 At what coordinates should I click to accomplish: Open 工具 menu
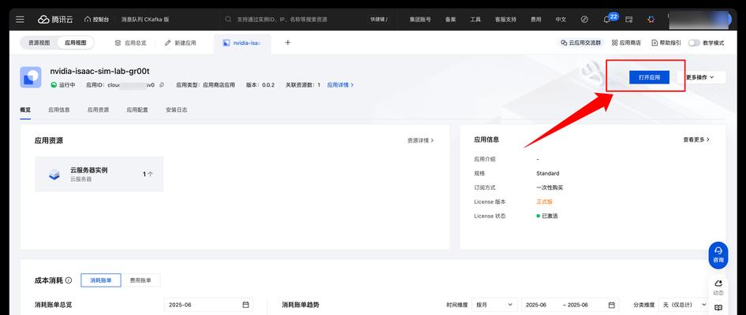pyautogui.click(x=476, y=20)
